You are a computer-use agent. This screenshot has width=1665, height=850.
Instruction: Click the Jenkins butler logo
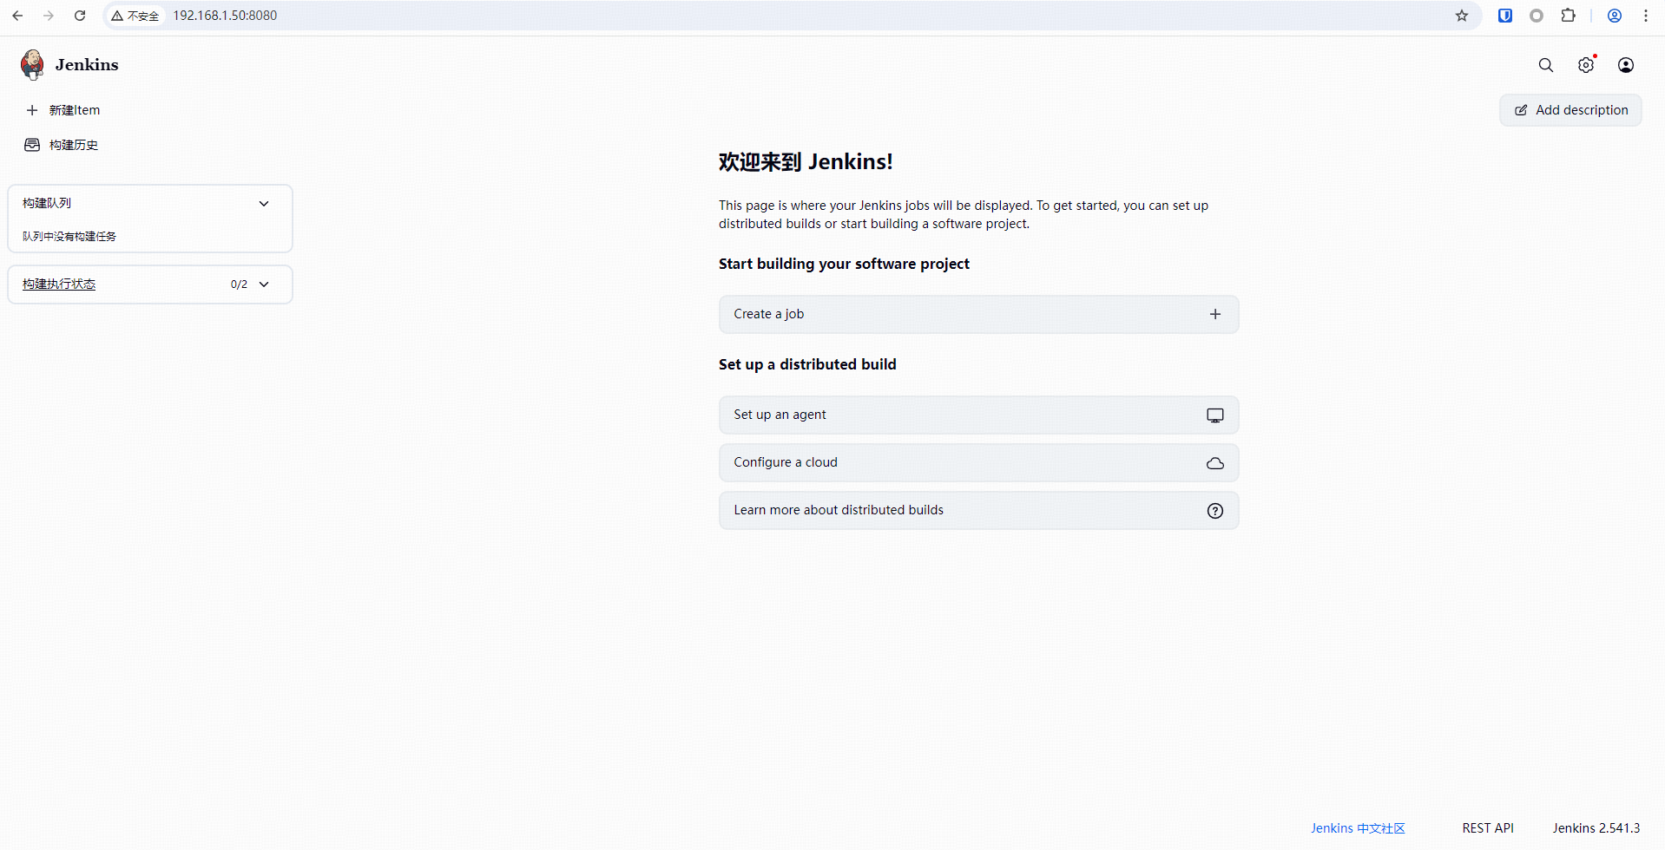click(x=32, y=64)
